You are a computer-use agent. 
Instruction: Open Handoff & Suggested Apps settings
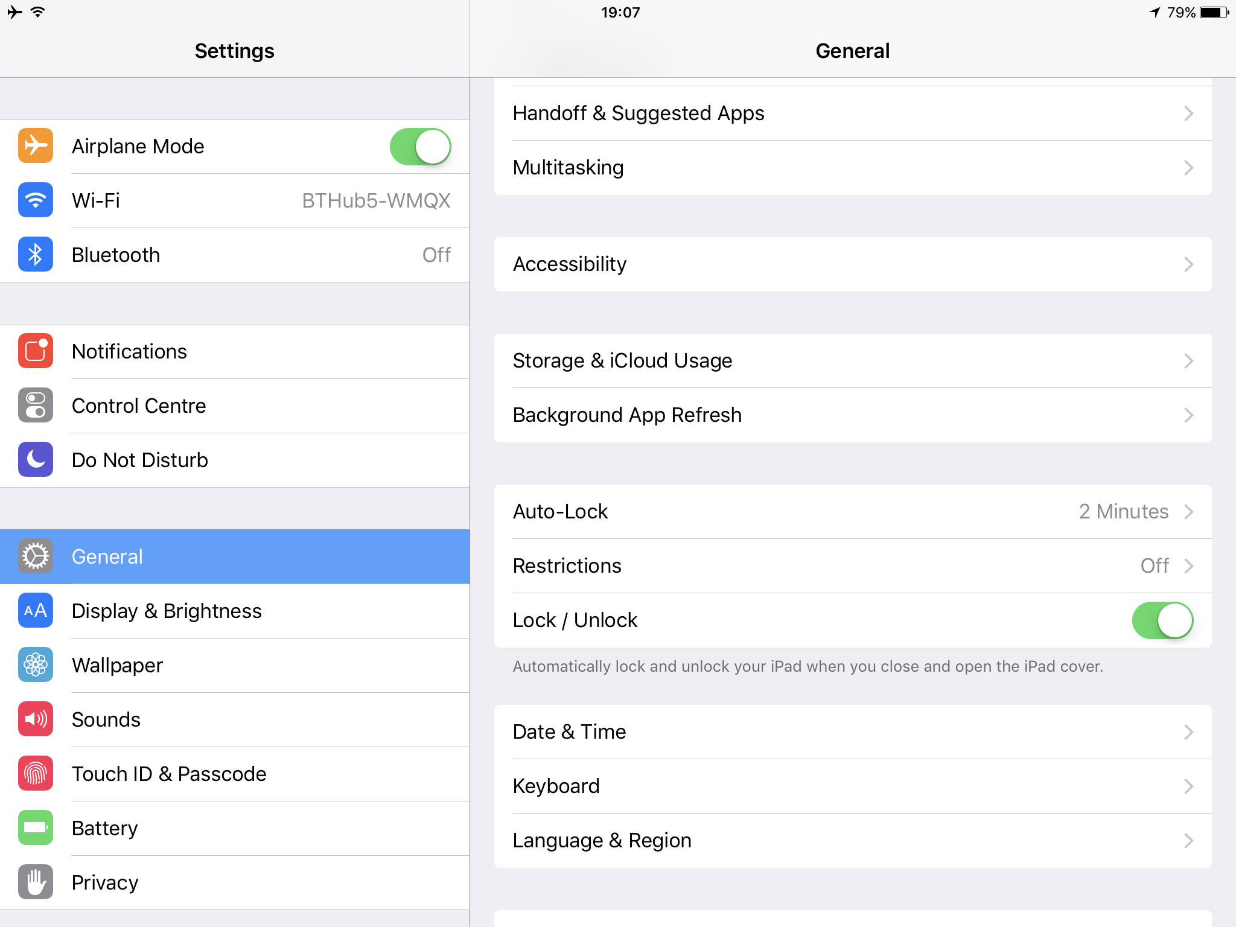pyautogui.click(x=853, y=113)
